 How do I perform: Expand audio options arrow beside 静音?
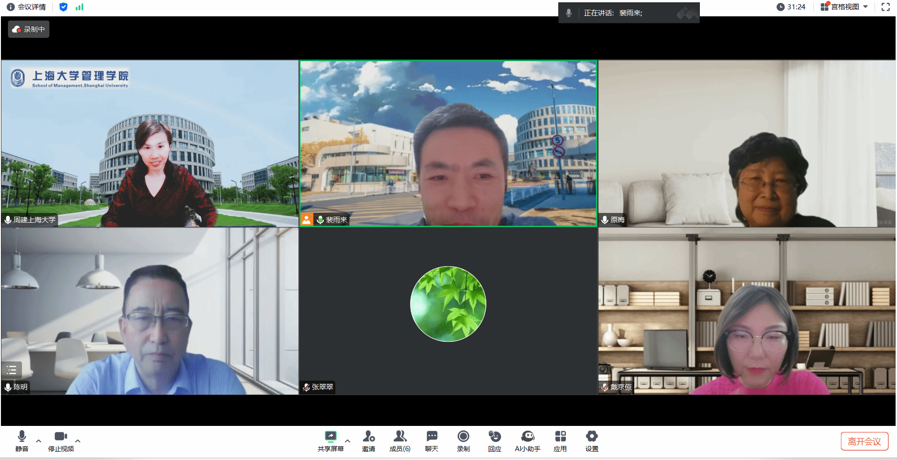coord(39,441)
